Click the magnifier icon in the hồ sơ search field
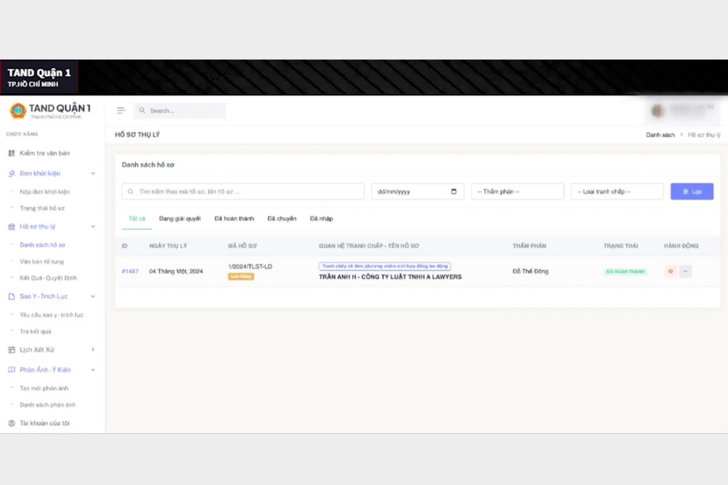Viewport: 728px width, 485px height. (x=131, y=192)
